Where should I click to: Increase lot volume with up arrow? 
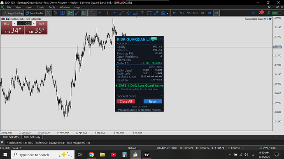click(x=33, y=23)
